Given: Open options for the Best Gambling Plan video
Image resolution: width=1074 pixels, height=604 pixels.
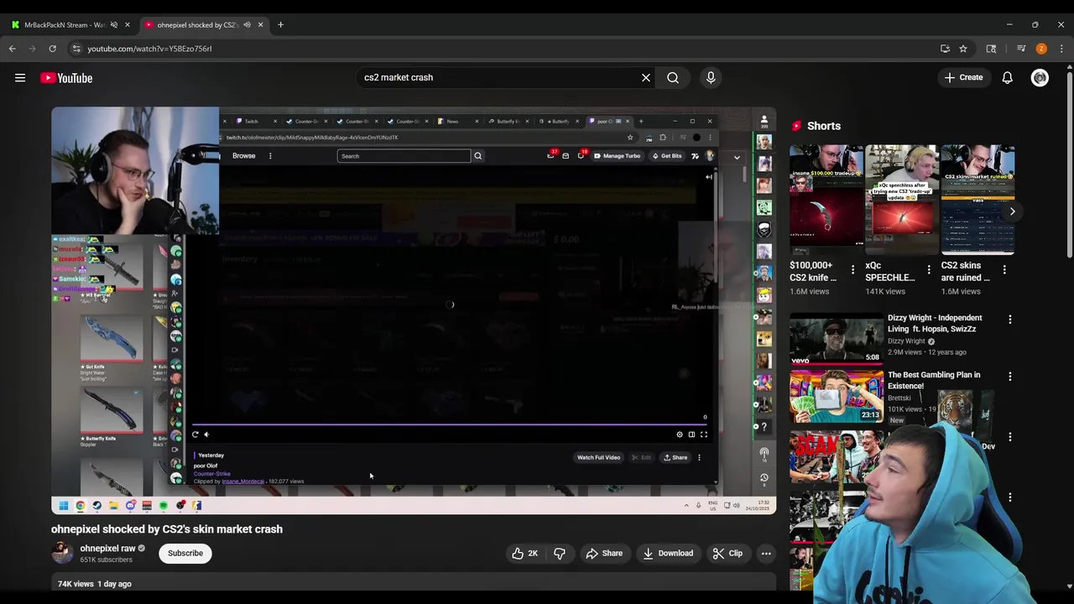Looking at the screenshot, I should (1010, 377).
